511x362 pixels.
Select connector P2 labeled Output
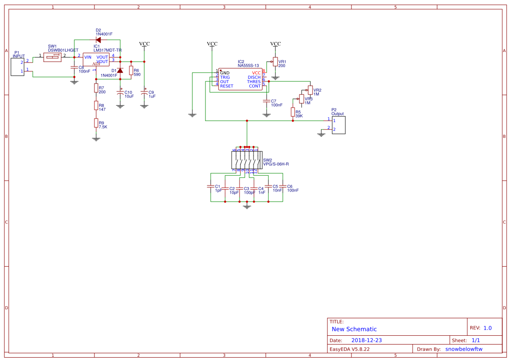[339, 125]
